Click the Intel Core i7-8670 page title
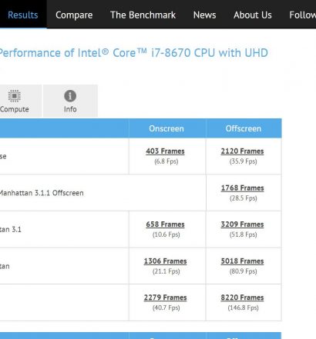Image resolution: width=316 pixels, height=339 pixels. (133, 53)
